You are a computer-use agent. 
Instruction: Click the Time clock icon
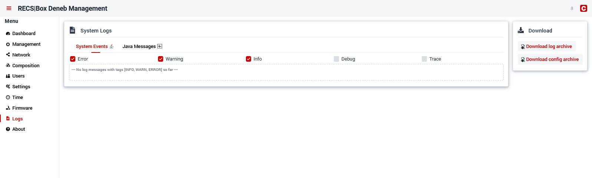[x=8, y=97]
